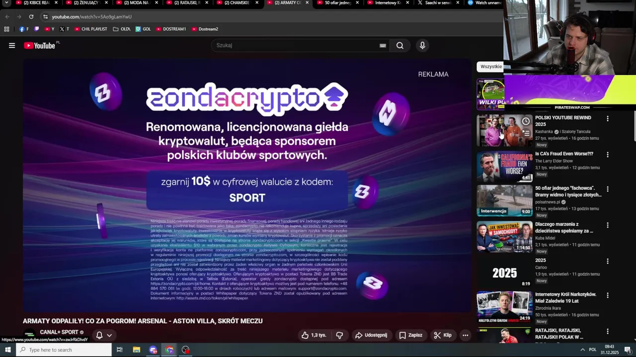This screenshot has width=636, height=357.
Task: Open the Chrome taskbar icon
Action: point(169,350)
